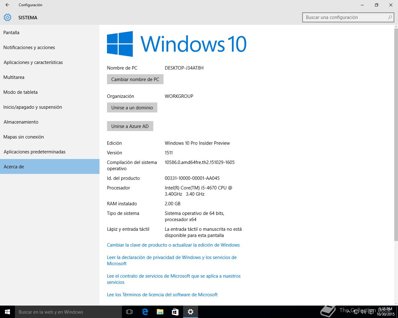398x318 pixels.
Task: Launch Microsoft Edge from taskbar
Action: [x=145, y=312]
